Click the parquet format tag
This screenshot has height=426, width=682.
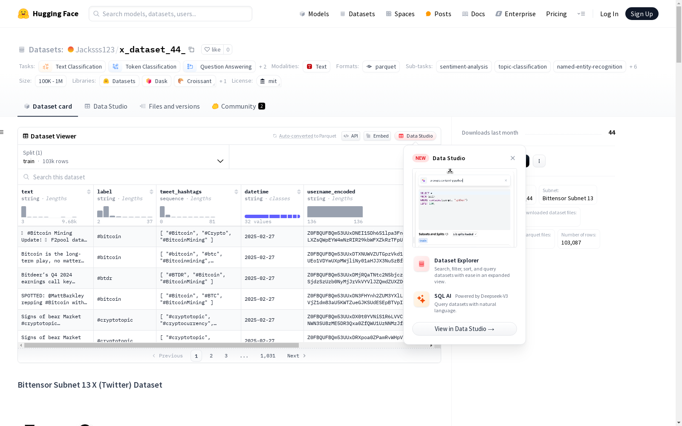pyautogui.click(x=381, y=66)
